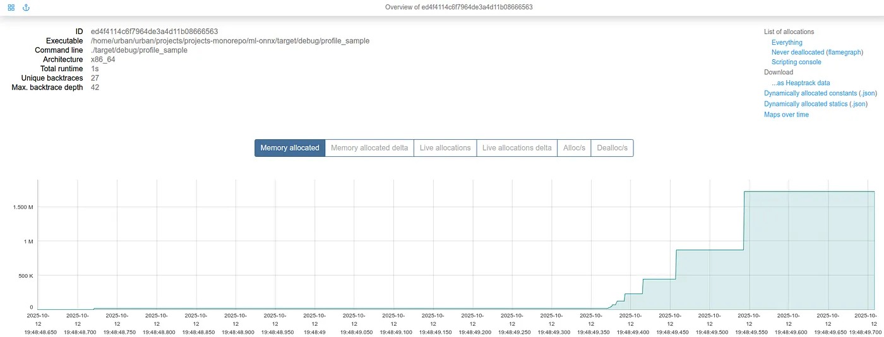Open the Everything allocations list
The image size is (884, 337).
pyautogui.click(x=787, y=42)
